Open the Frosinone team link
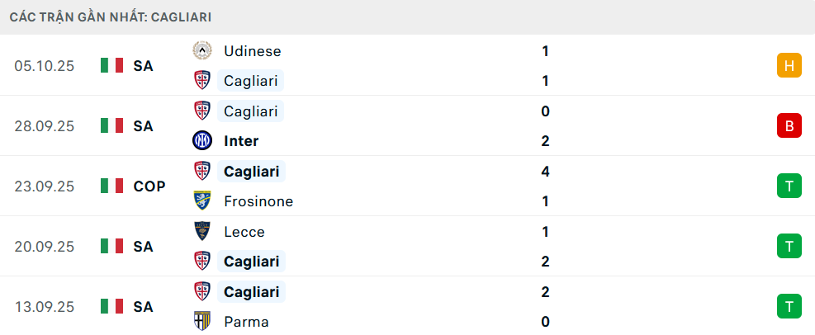Screen dimensions: 815x335 (258, 201)
